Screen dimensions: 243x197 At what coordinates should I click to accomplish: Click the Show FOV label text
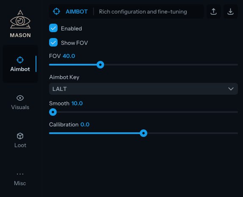(75, 43)
